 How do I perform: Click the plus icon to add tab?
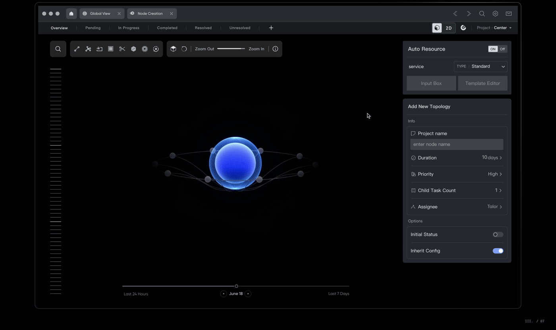(x=271, y=28)
